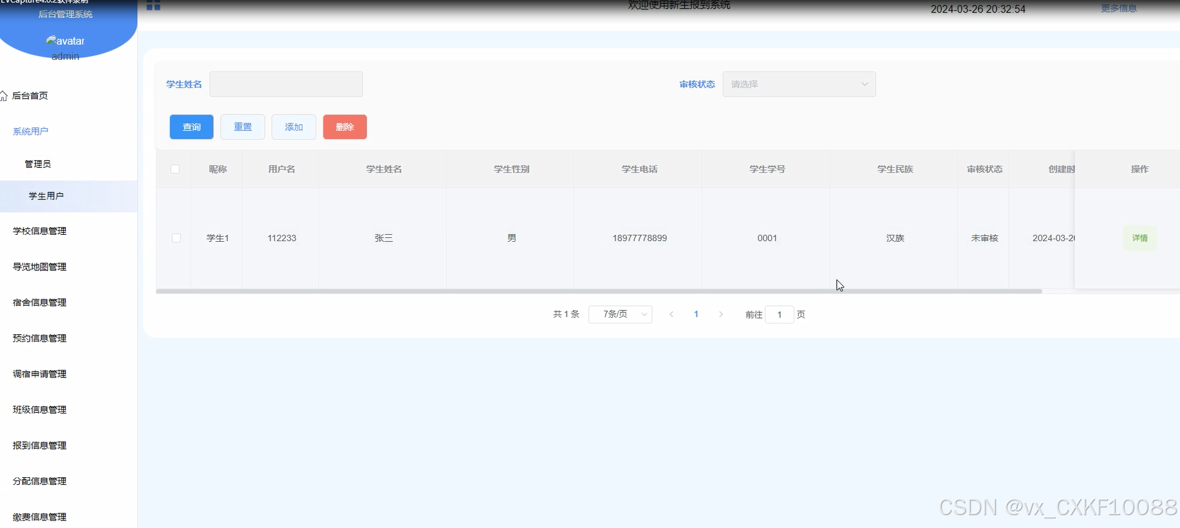Tick the checkbox for row 学生1
Screen dimensions: 1180x528
point(176,238)
